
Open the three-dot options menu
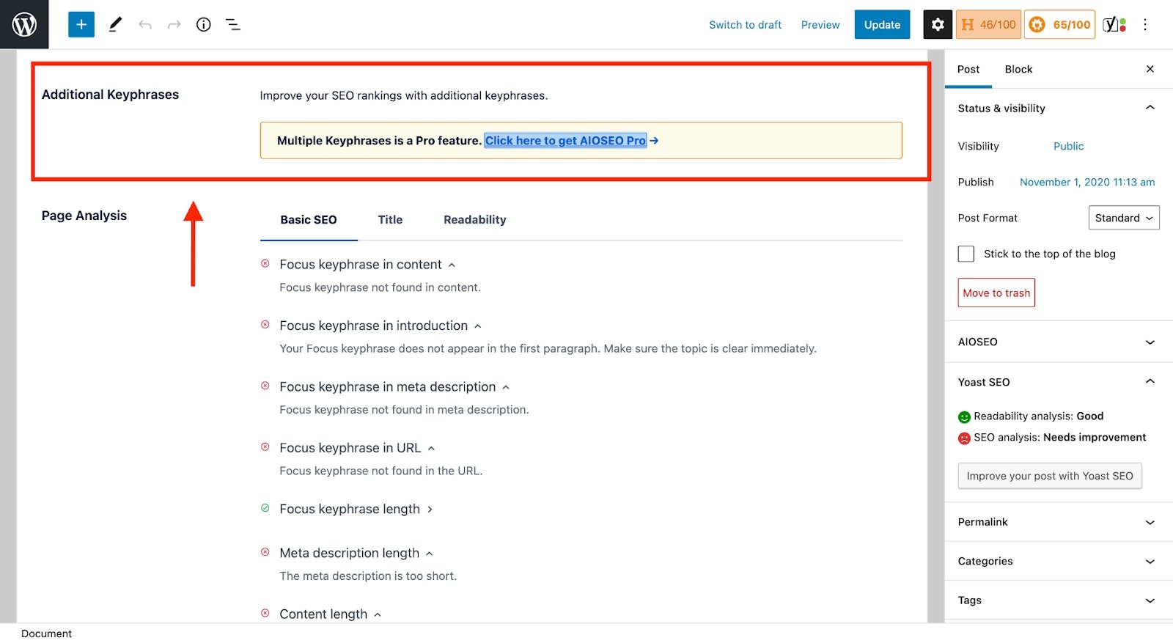(1145, 24)
